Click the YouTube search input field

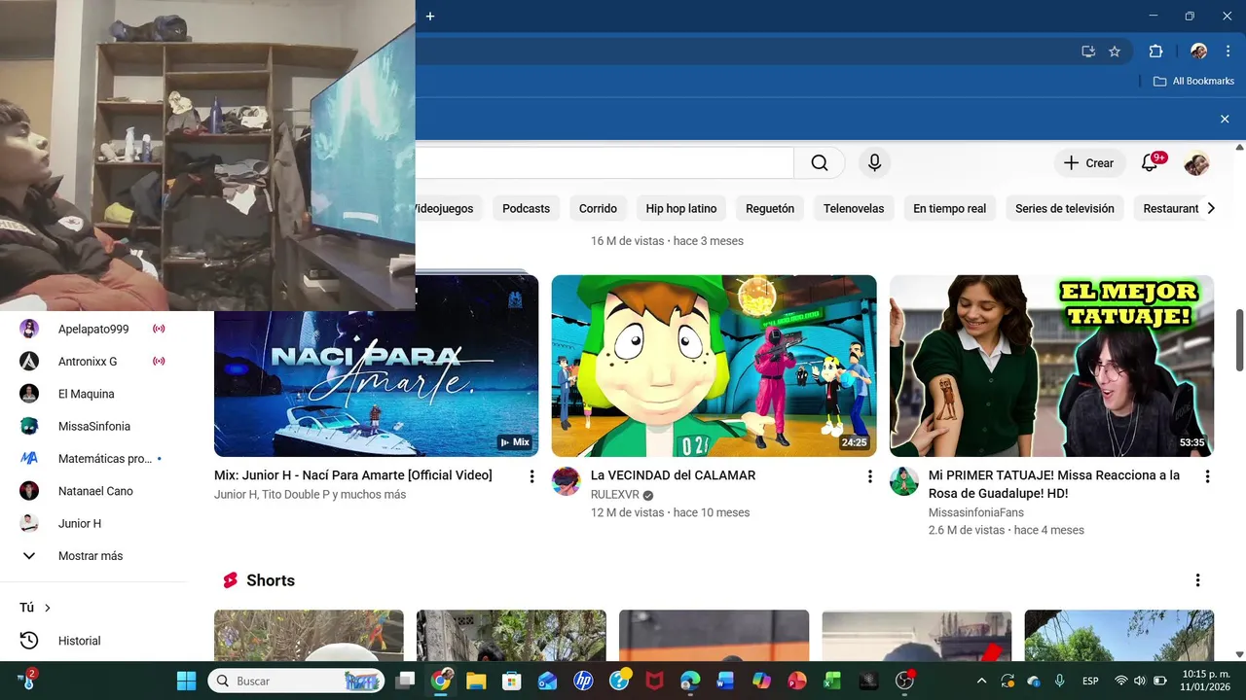[605, 163]
